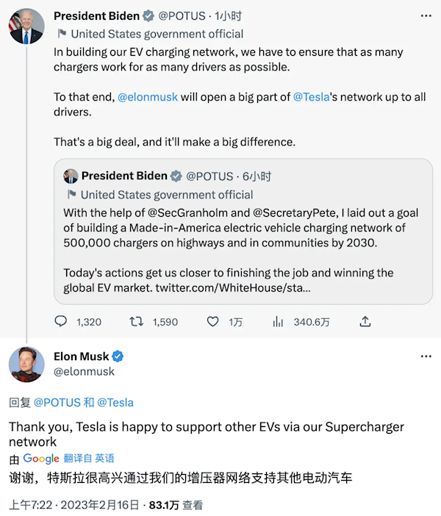The image size is (441, 516).
Task: Click President Biden's top verified badge
Action: click(x=148, y=15)
